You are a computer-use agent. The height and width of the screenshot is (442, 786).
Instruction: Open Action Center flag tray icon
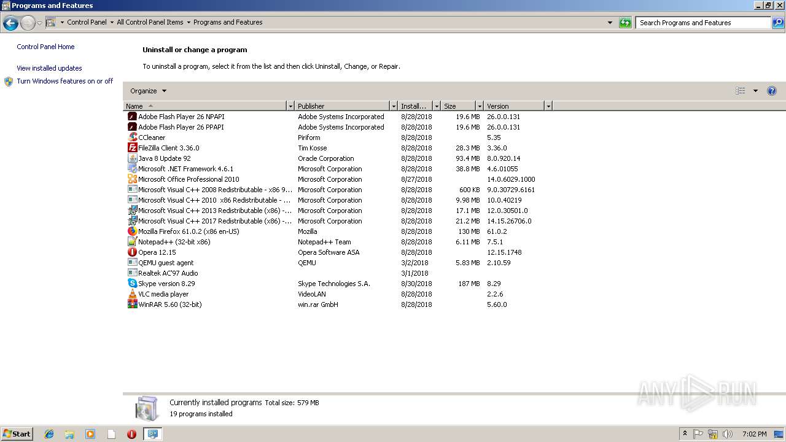point(698,434)
